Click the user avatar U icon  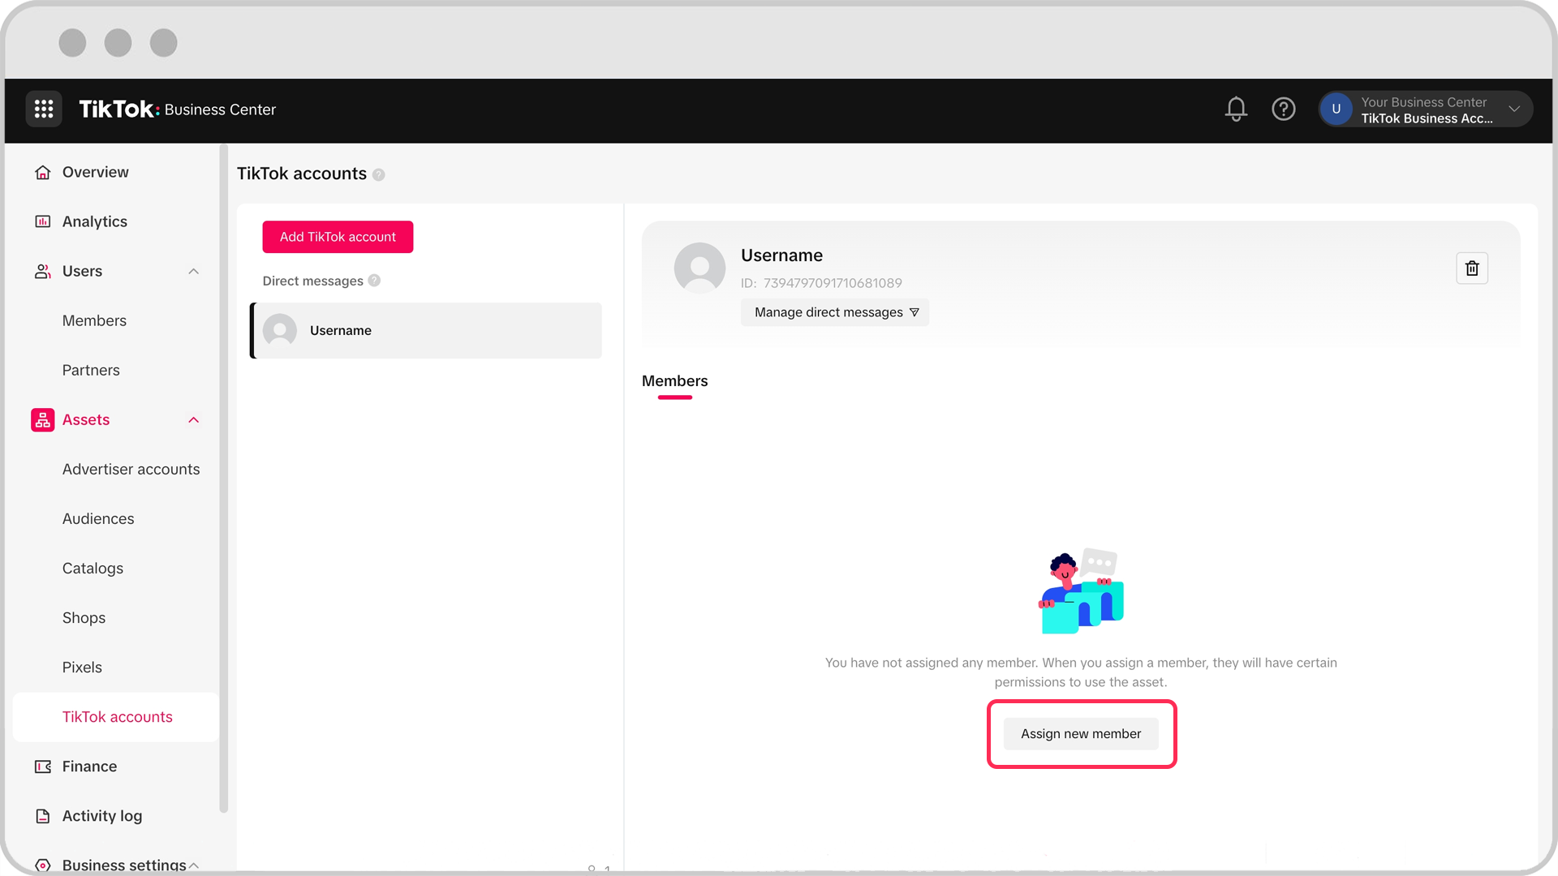[1336, 109]
